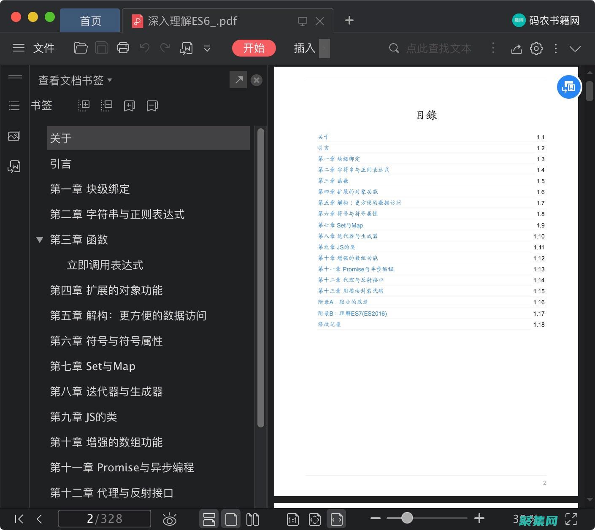The width and height of the screenshot is (595, 530).
Task: Click the export to Word icon
Action: point(186,48)
